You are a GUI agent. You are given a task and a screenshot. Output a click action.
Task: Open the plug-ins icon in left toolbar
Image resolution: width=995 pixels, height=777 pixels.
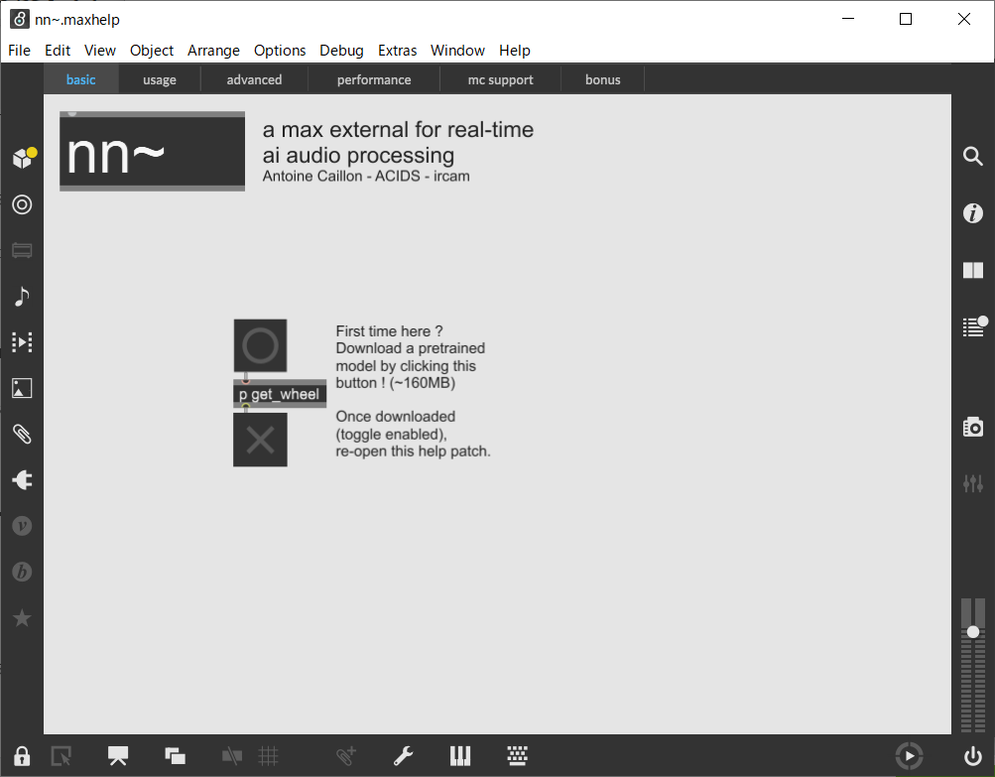tap(22, 480)
